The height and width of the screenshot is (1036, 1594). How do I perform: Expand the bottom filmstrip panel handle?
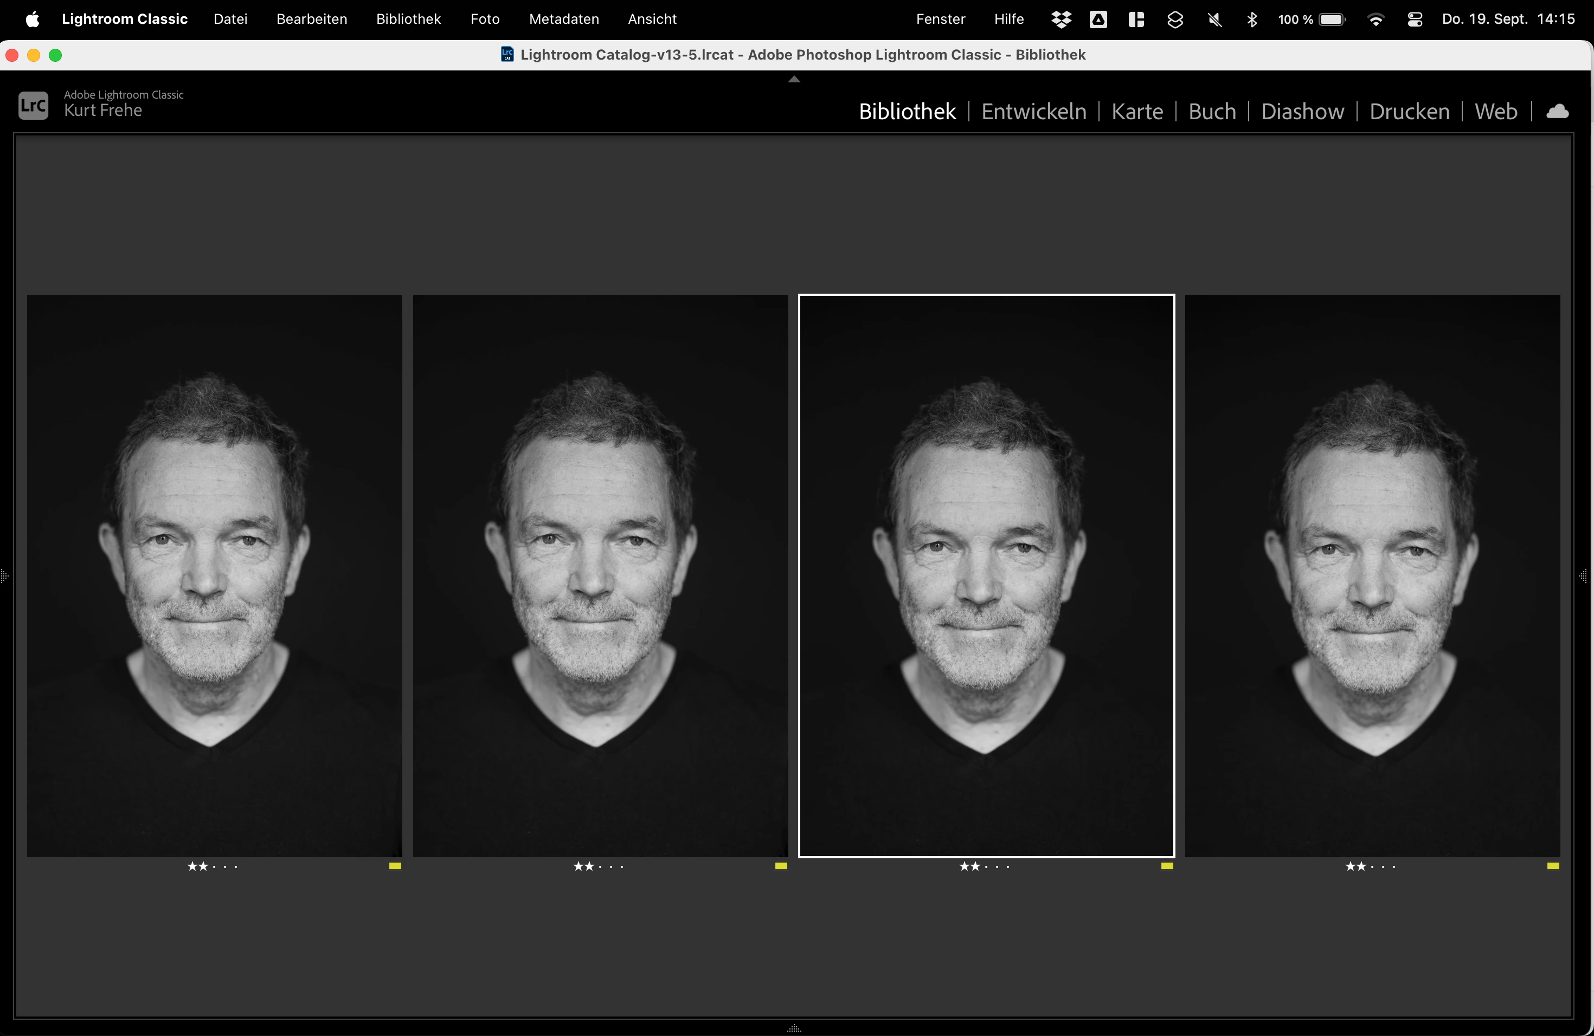tap(794, 1028)
